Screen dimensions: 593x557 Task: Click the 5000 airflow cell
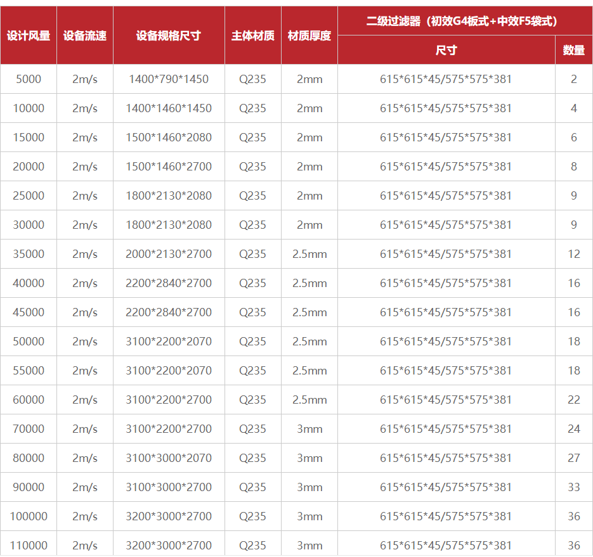tap(29, 79)
